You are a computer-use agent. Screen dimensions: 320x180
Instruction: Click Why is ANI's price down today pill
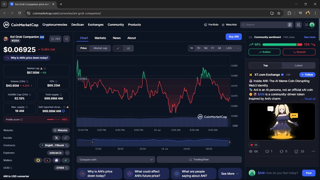tap(27, 58)
